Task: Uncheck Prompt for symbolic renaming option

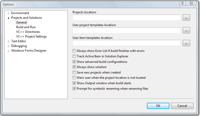Action: tap(74, 89)
